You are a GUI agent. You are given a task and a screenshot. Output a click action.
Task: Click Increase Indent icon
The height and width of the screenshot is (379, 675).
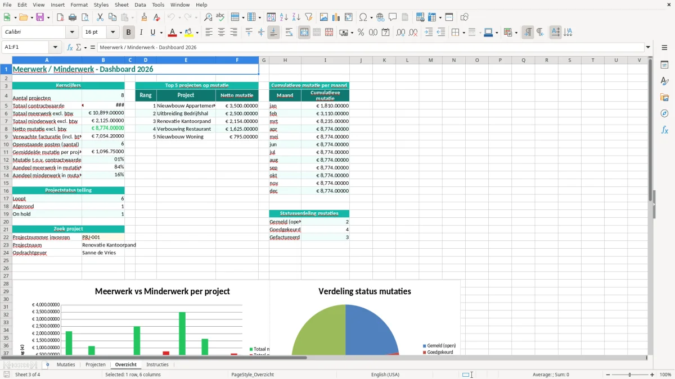429,33
